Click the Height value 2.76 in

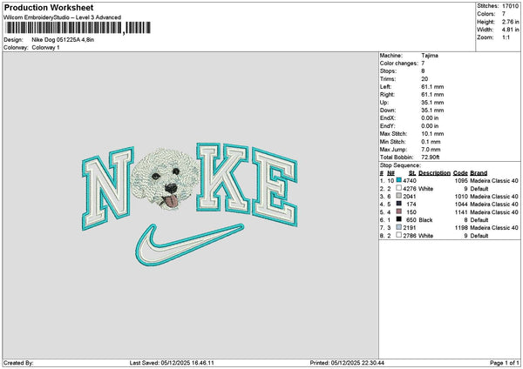click(x=510, y=22)
